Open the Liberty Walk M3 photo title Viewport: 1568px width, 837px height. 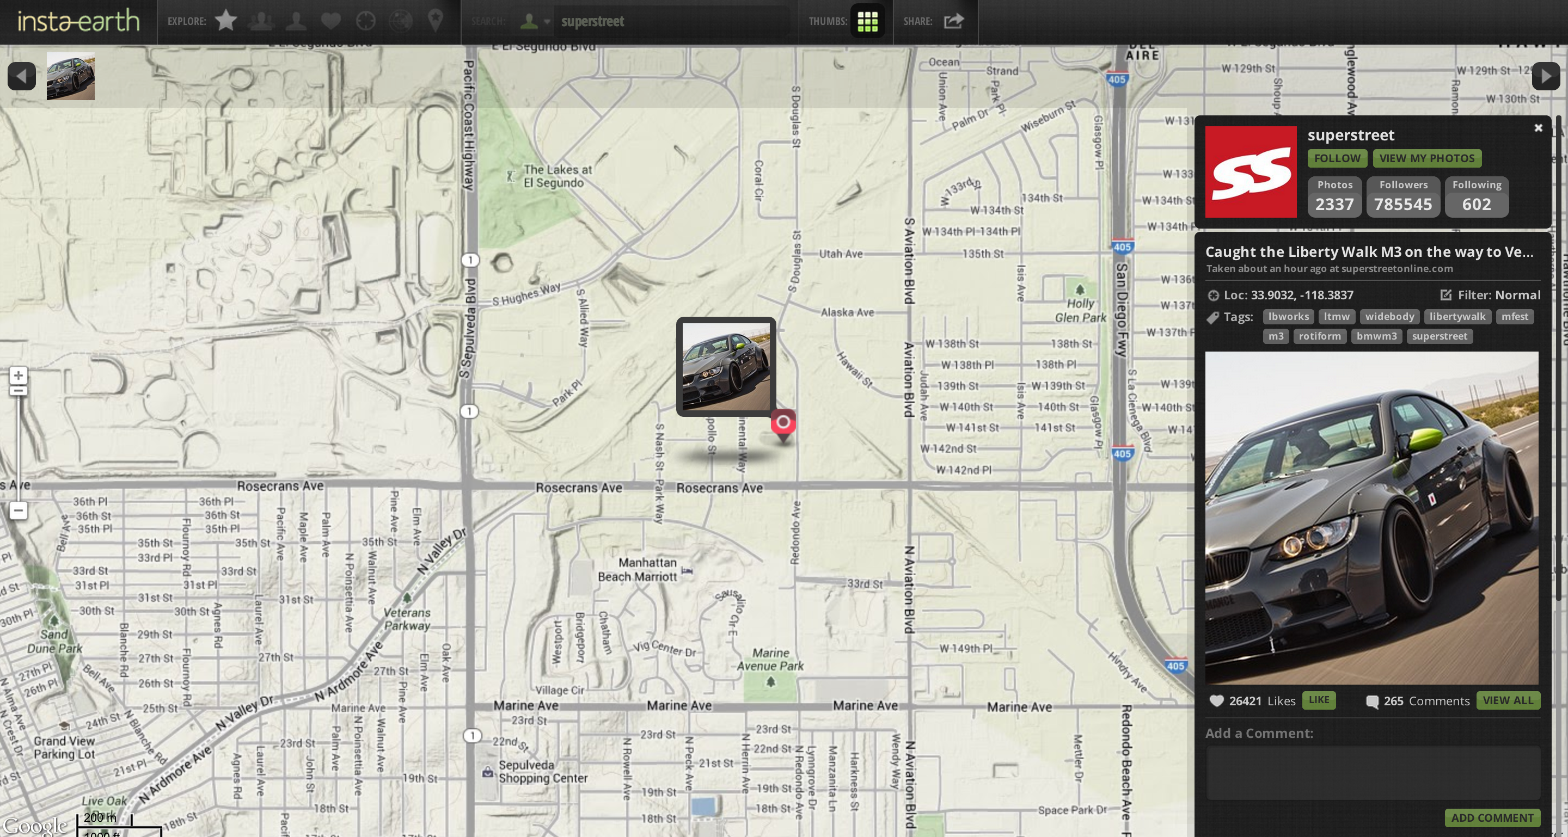[1370, 252]
